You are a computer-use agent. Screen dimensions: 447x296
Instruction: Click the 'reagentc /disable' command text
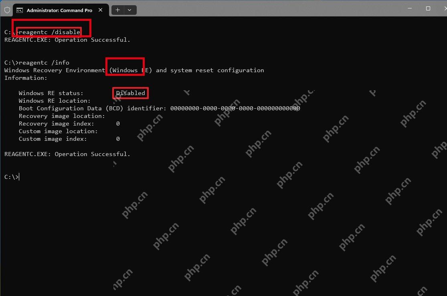tap(49, 32)
